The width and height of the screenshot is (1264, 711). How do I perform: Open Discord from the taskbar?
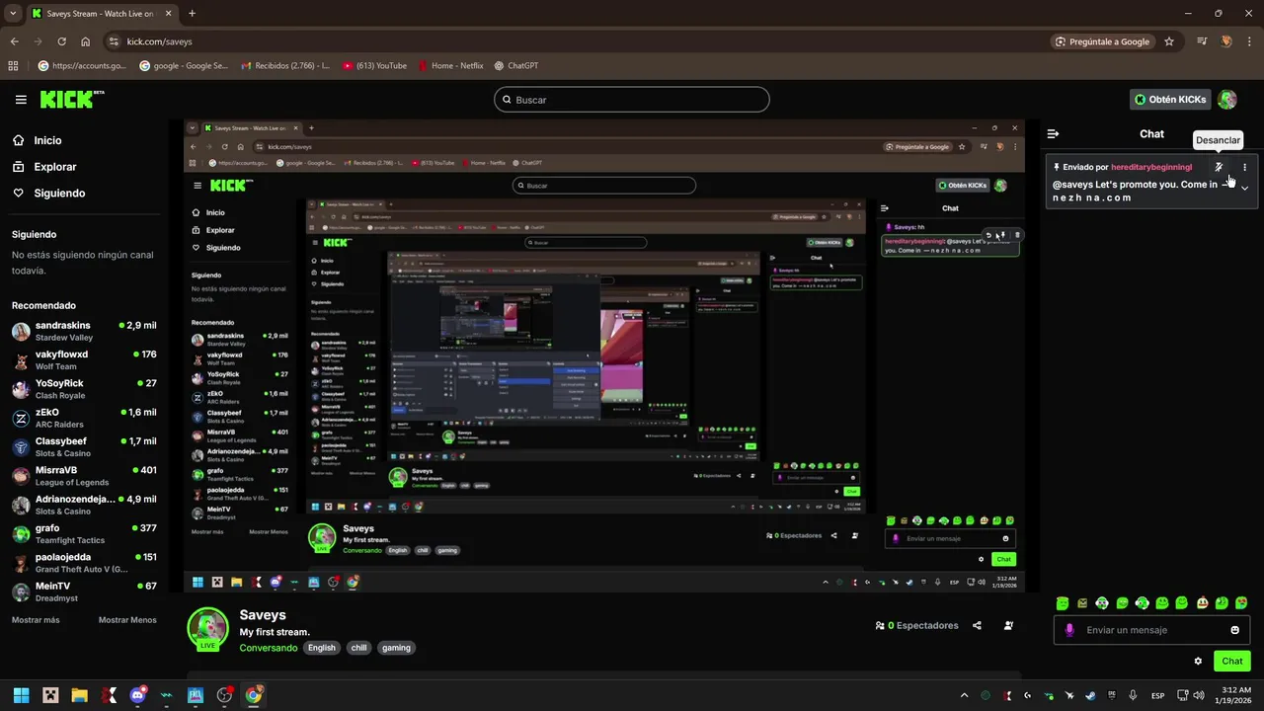[x=137, y=695]
